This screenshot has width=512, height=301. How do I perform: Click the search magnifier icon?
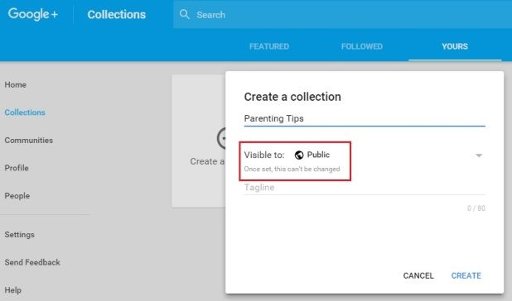coord(185,14)
